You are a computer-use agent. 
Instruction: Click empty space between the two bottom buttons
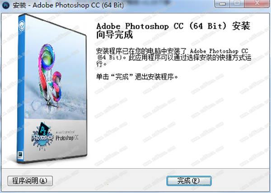[x=110, y=181]
